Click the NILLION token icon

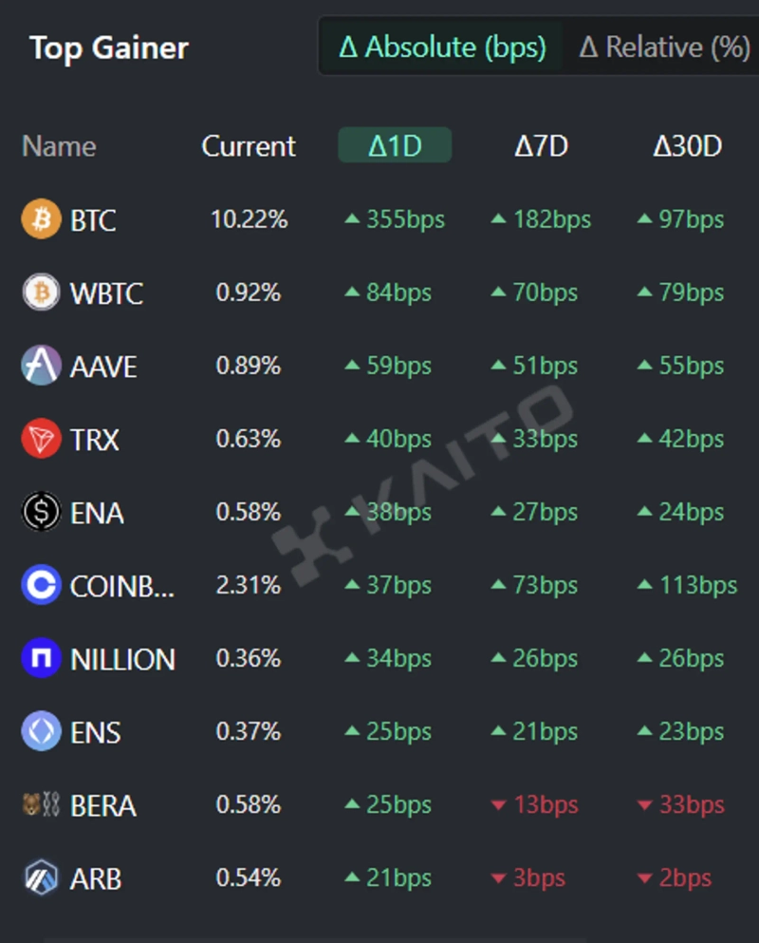click(x=41, y=659)
